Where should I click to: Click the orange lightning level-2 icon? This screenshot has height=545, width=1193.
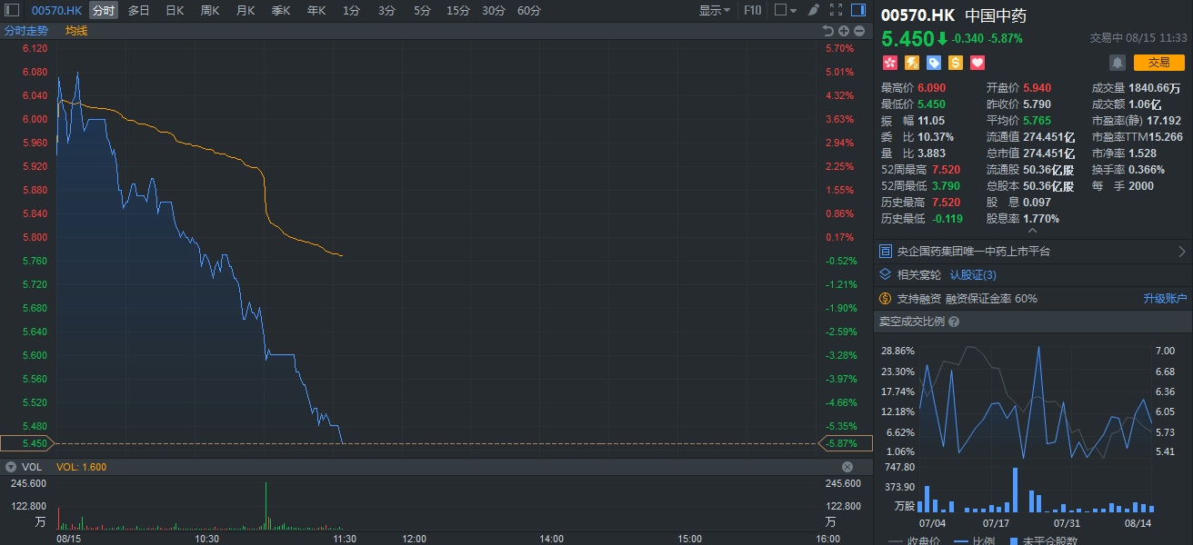point(912,63)
